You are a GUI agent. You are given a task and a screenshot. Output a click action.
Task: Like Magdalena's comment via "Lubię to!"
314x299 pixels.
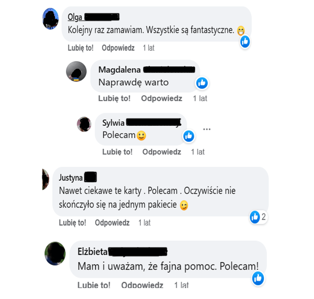[114, 98]
